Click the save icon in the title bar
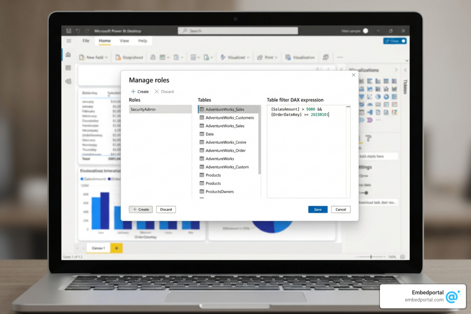This screenshot has width=471, height=314. point(69,31)
